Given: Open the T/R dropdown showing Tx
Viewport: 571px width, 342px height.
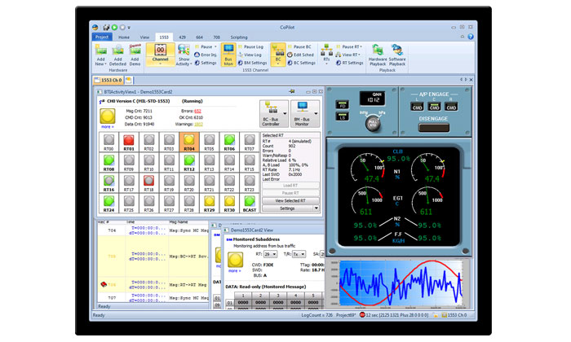Looking at the screenshot, I should coord(299,254).
